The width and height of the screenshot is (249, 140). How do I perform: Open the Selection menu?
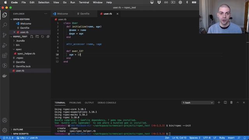point(44,2)
